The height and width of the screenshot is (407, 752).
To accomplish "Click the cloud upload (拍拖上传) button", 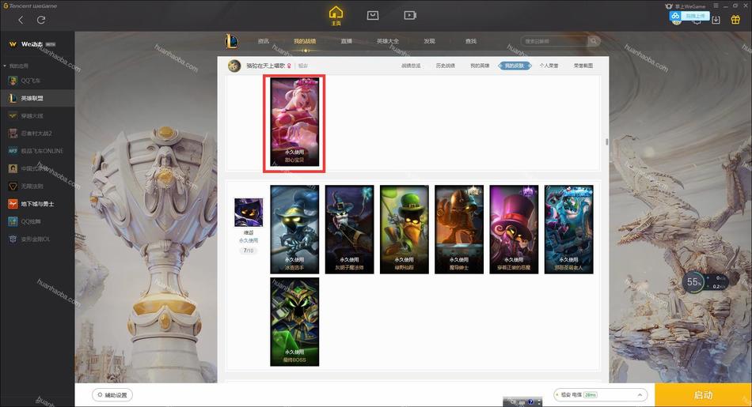I will point(689,16).
